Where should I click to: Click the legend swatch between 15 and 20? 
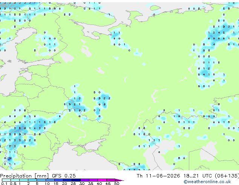59,180
